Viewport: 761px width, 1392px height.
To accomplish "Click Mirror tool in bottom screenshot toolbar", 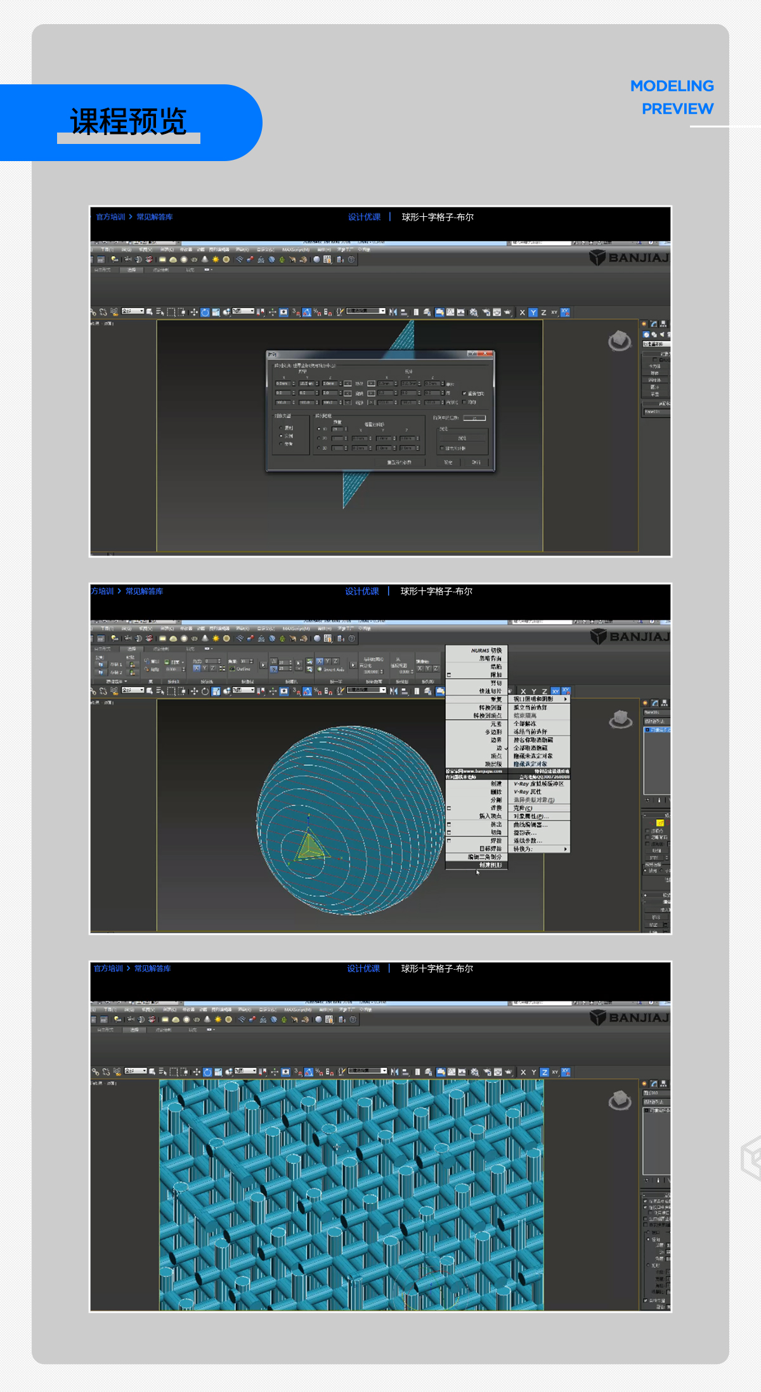I will (x=394, y=1072).
